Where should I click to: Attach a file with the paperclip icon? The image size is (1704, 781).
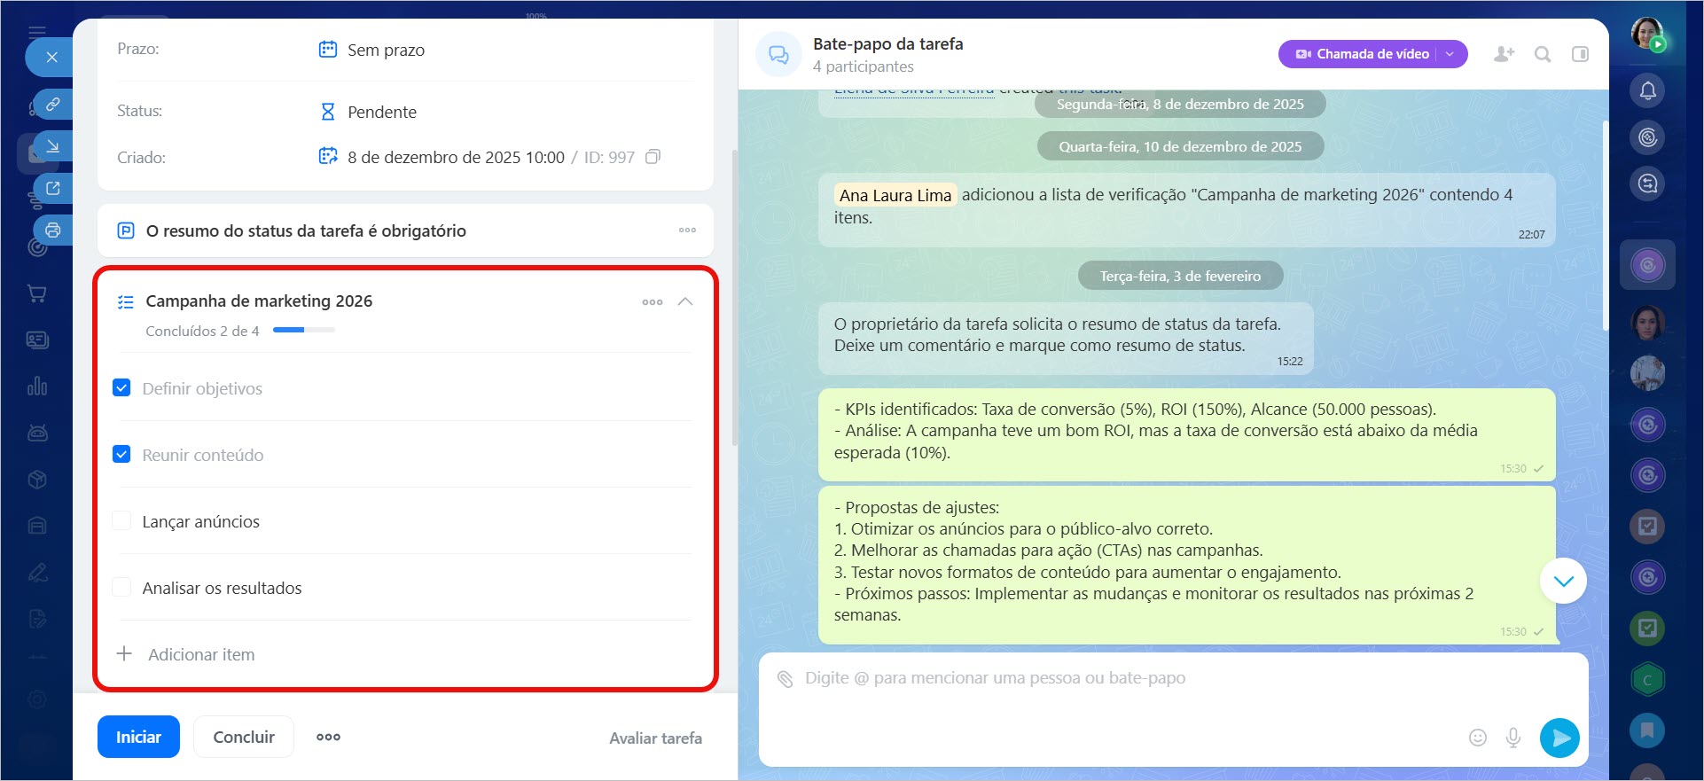(785, 679)
